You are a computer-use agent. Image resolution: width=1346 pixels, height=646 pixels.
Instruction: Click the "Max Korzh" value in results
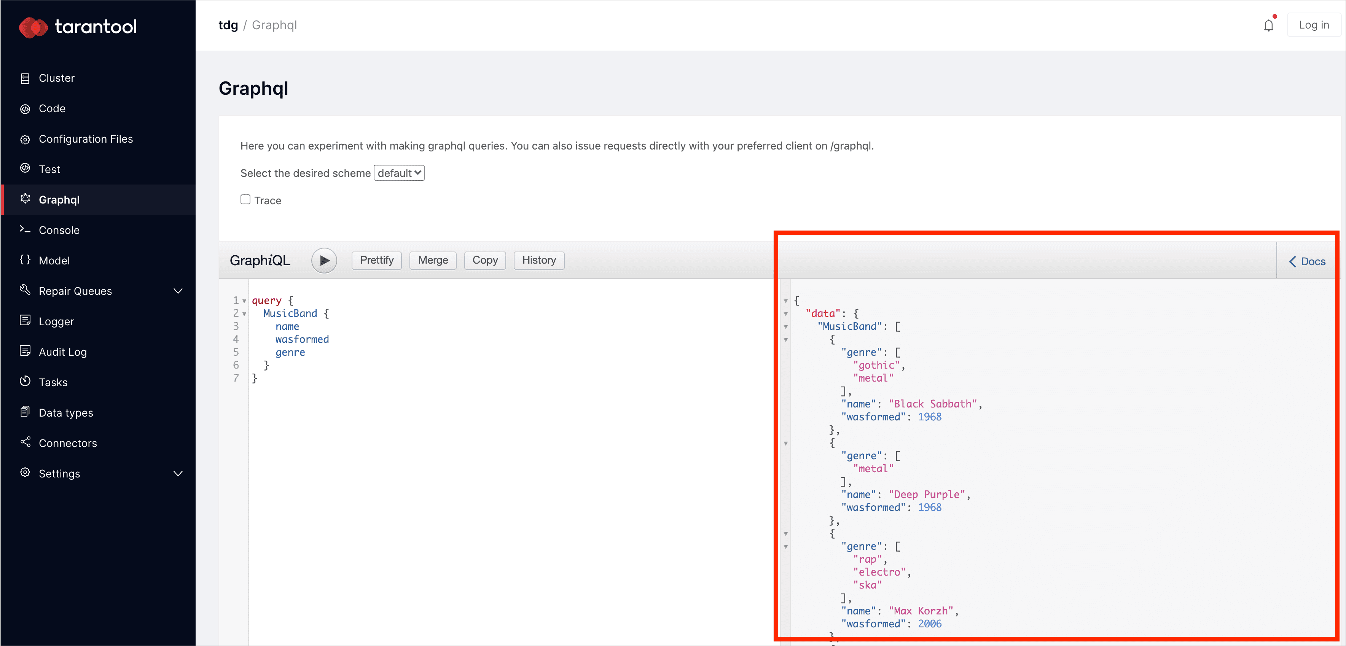pyautogui.click(x=921, y=611)
